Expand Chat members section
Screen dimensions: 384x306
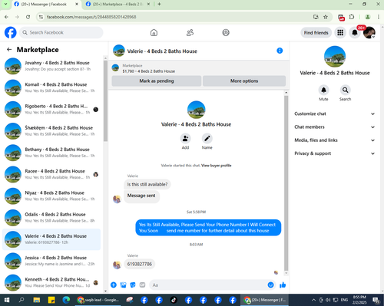335,127
